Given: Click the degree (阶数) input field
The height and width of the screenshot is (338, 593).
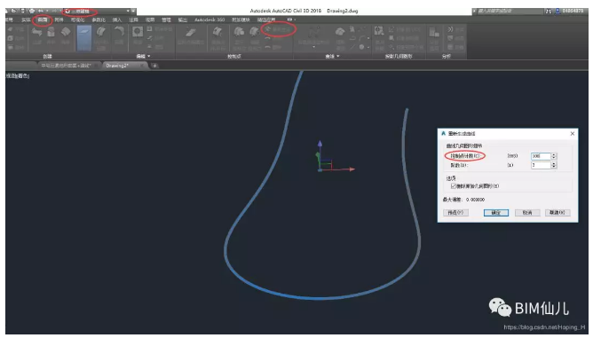Looking at the screenshot, I should pos(541,165).
